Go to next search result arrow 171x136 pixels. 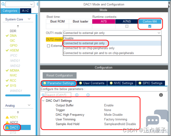click(88, 95)
